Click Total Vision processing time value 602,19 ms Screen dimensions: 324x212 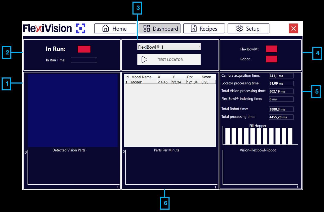281,91
